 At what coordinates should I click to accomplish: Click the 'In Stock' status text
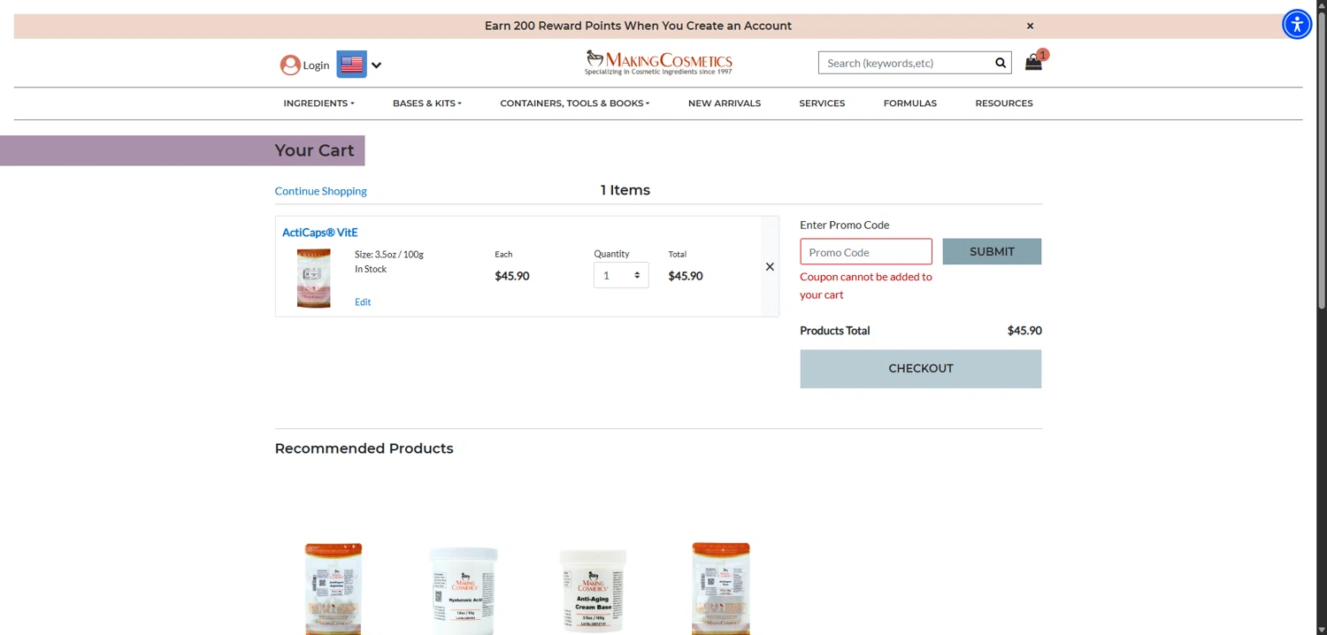(371, 269)
